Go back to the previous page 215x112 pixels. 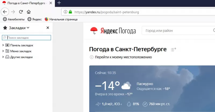(x=5, y=12)
